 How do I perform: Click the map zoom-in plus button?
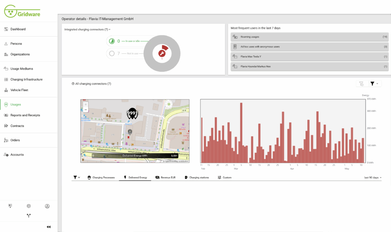point(86,104)
